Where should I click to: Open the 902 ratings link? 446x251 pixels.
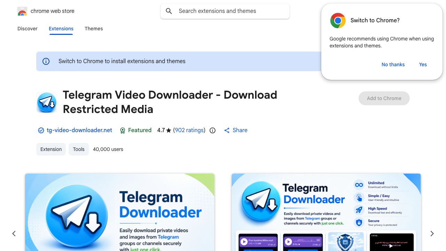(x=189, y=130)
